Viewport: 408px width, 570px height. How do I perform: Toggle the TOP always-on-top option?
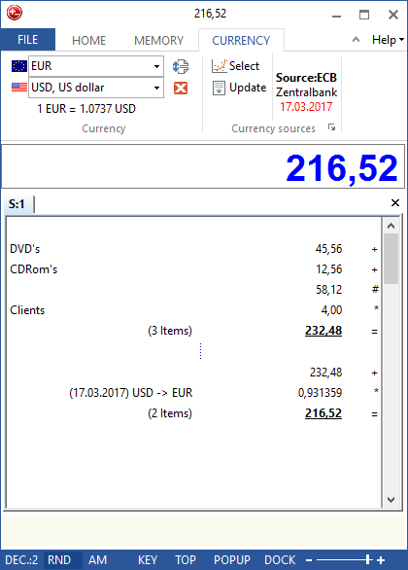click(x=186, y=560)
